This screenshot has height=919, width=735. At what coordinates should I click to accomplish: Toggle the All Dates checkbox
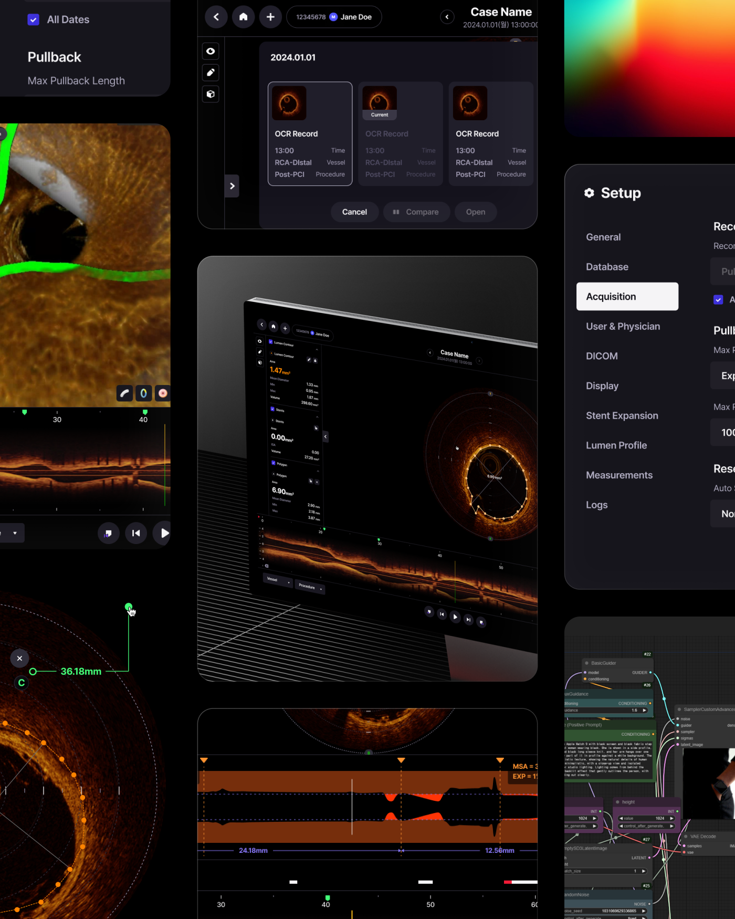pyautogui.click(x=33, y=19)
